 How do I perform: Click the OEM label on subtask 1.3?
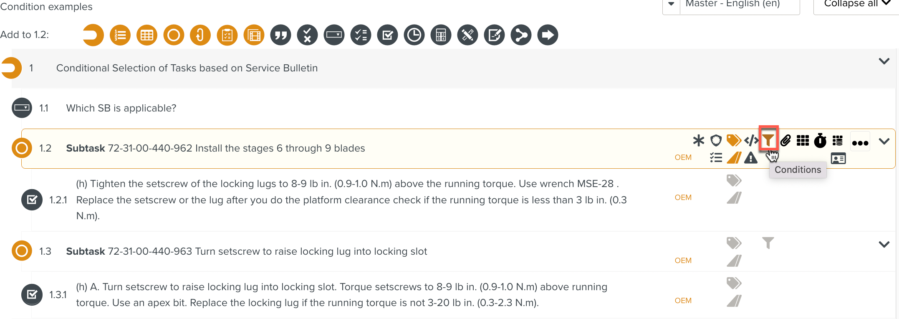[683, 260]
